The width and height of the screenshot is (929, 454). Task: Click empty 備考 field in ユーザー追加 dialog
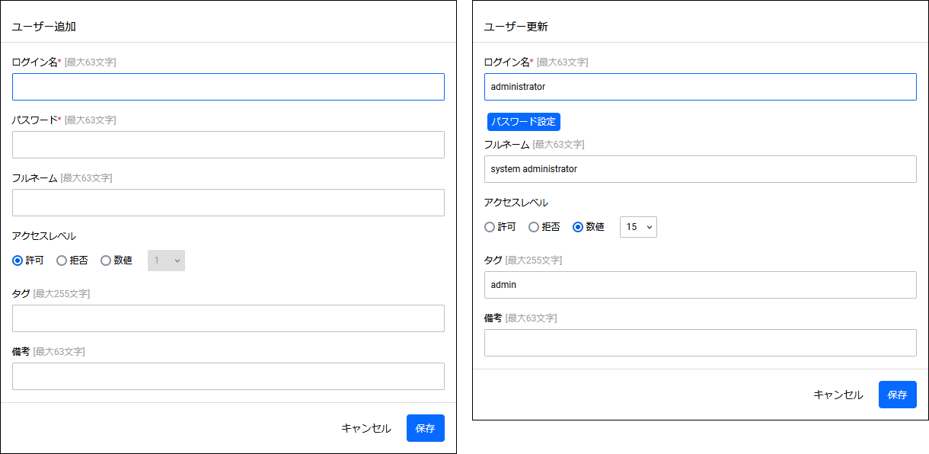[228, 376]
